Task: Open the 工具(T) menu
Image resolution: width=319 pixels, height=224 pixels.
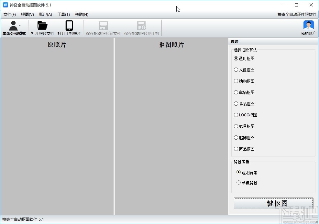Action: coord(63,15)
